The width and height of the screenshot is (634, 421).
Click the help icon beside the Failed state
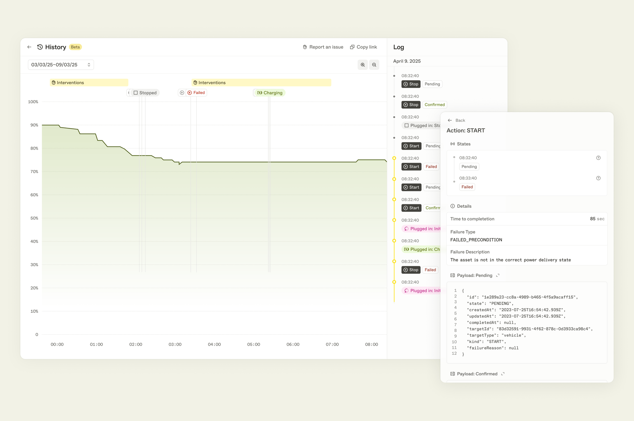(598, 178)
